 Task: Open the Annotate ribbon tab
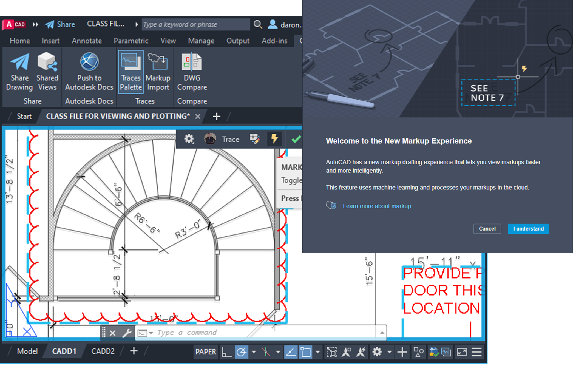click(87, 41)
